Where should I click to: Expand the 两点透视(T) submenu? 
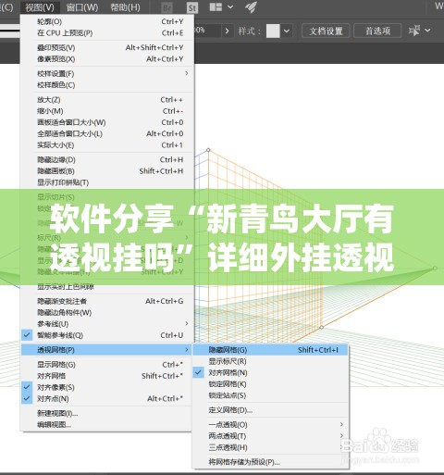270,436
